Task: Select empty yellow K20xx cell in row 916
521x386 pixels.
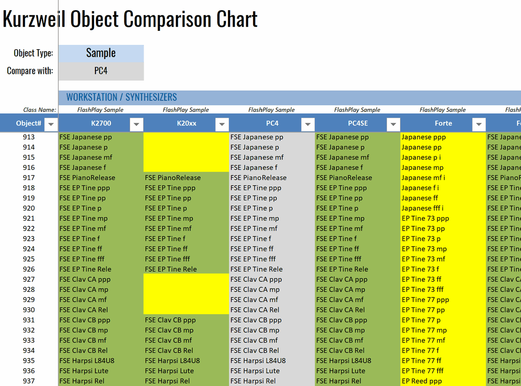Action: 187,167
